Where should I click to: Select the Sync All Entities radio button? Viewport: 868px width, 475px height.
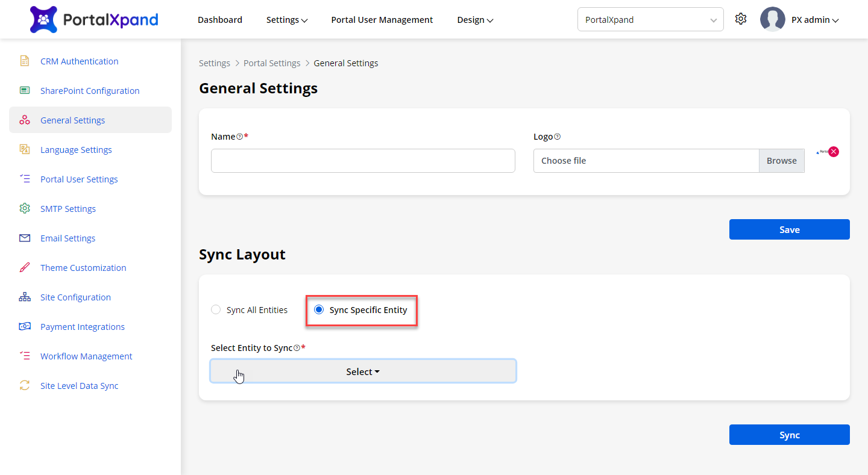[216, 310]
